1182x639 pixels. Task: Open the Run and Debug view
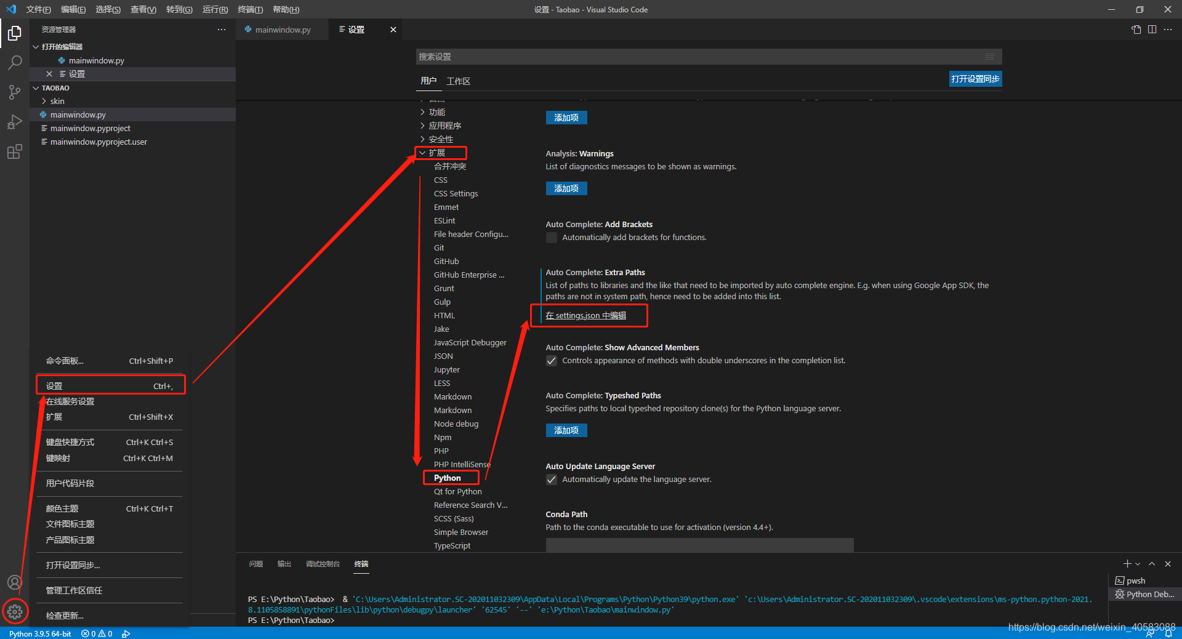[15, 121]
